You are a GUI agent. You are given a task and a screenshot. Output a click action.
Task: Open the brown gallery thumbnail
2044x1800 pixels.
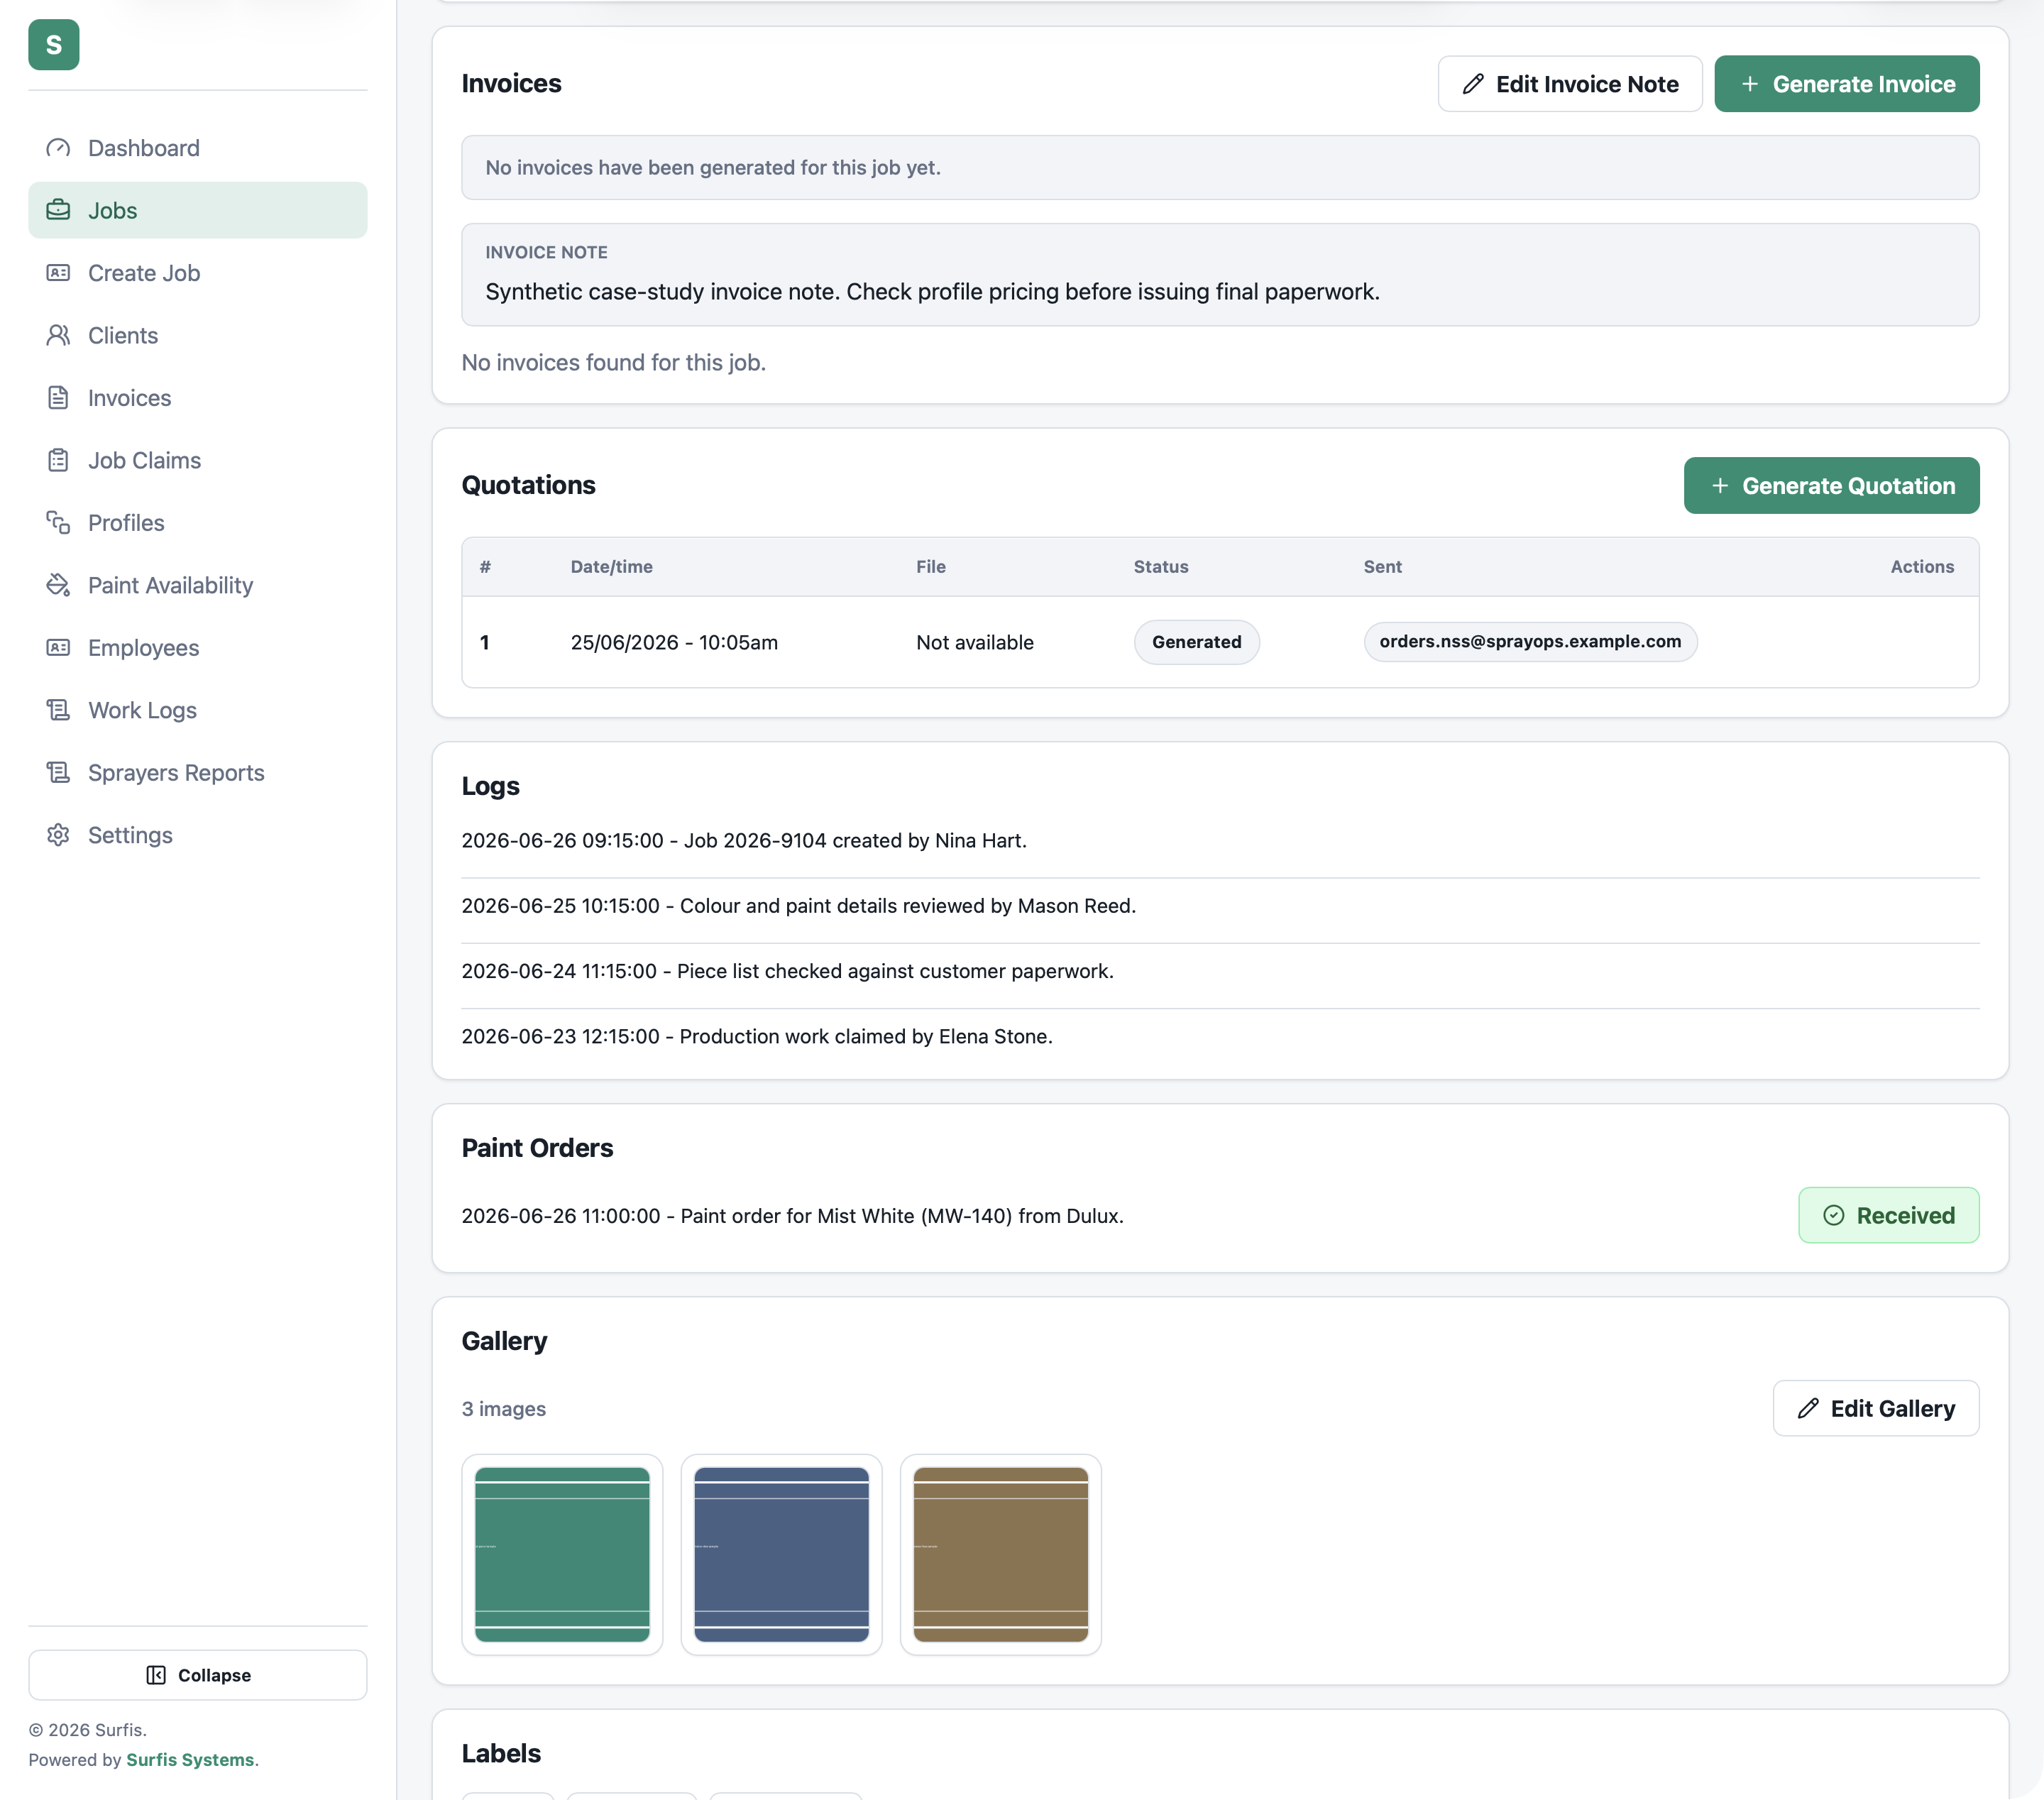click(1001, 1555)
